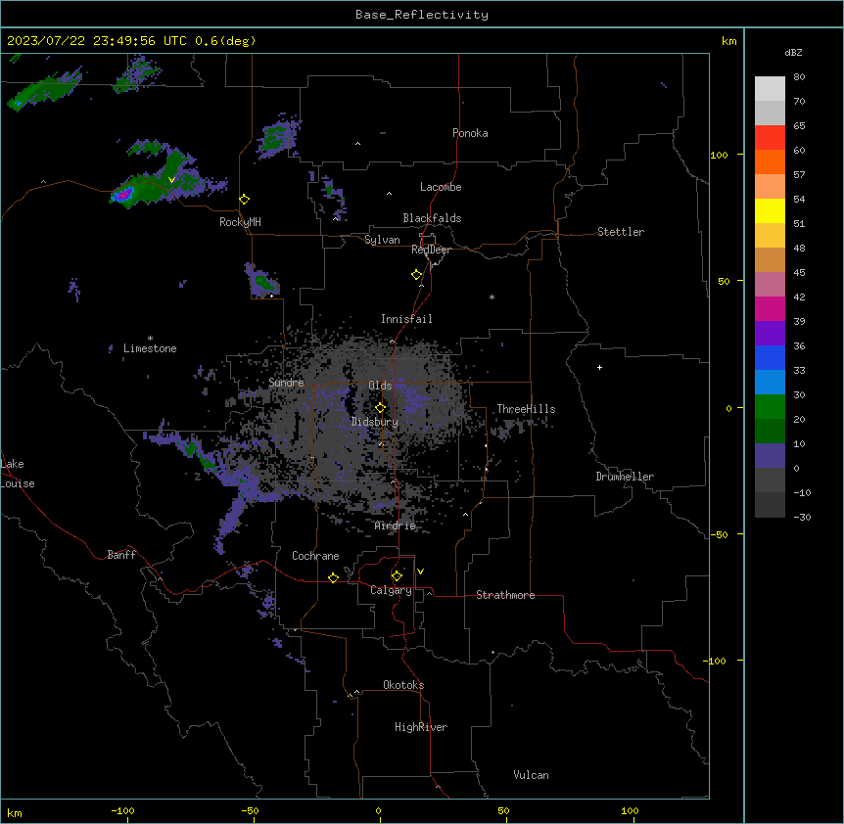Click the Sundre town label

tap(286, 383)
